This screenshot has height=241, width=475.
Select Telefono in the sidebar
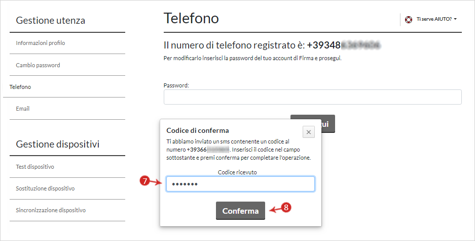[x=20, y=87]
